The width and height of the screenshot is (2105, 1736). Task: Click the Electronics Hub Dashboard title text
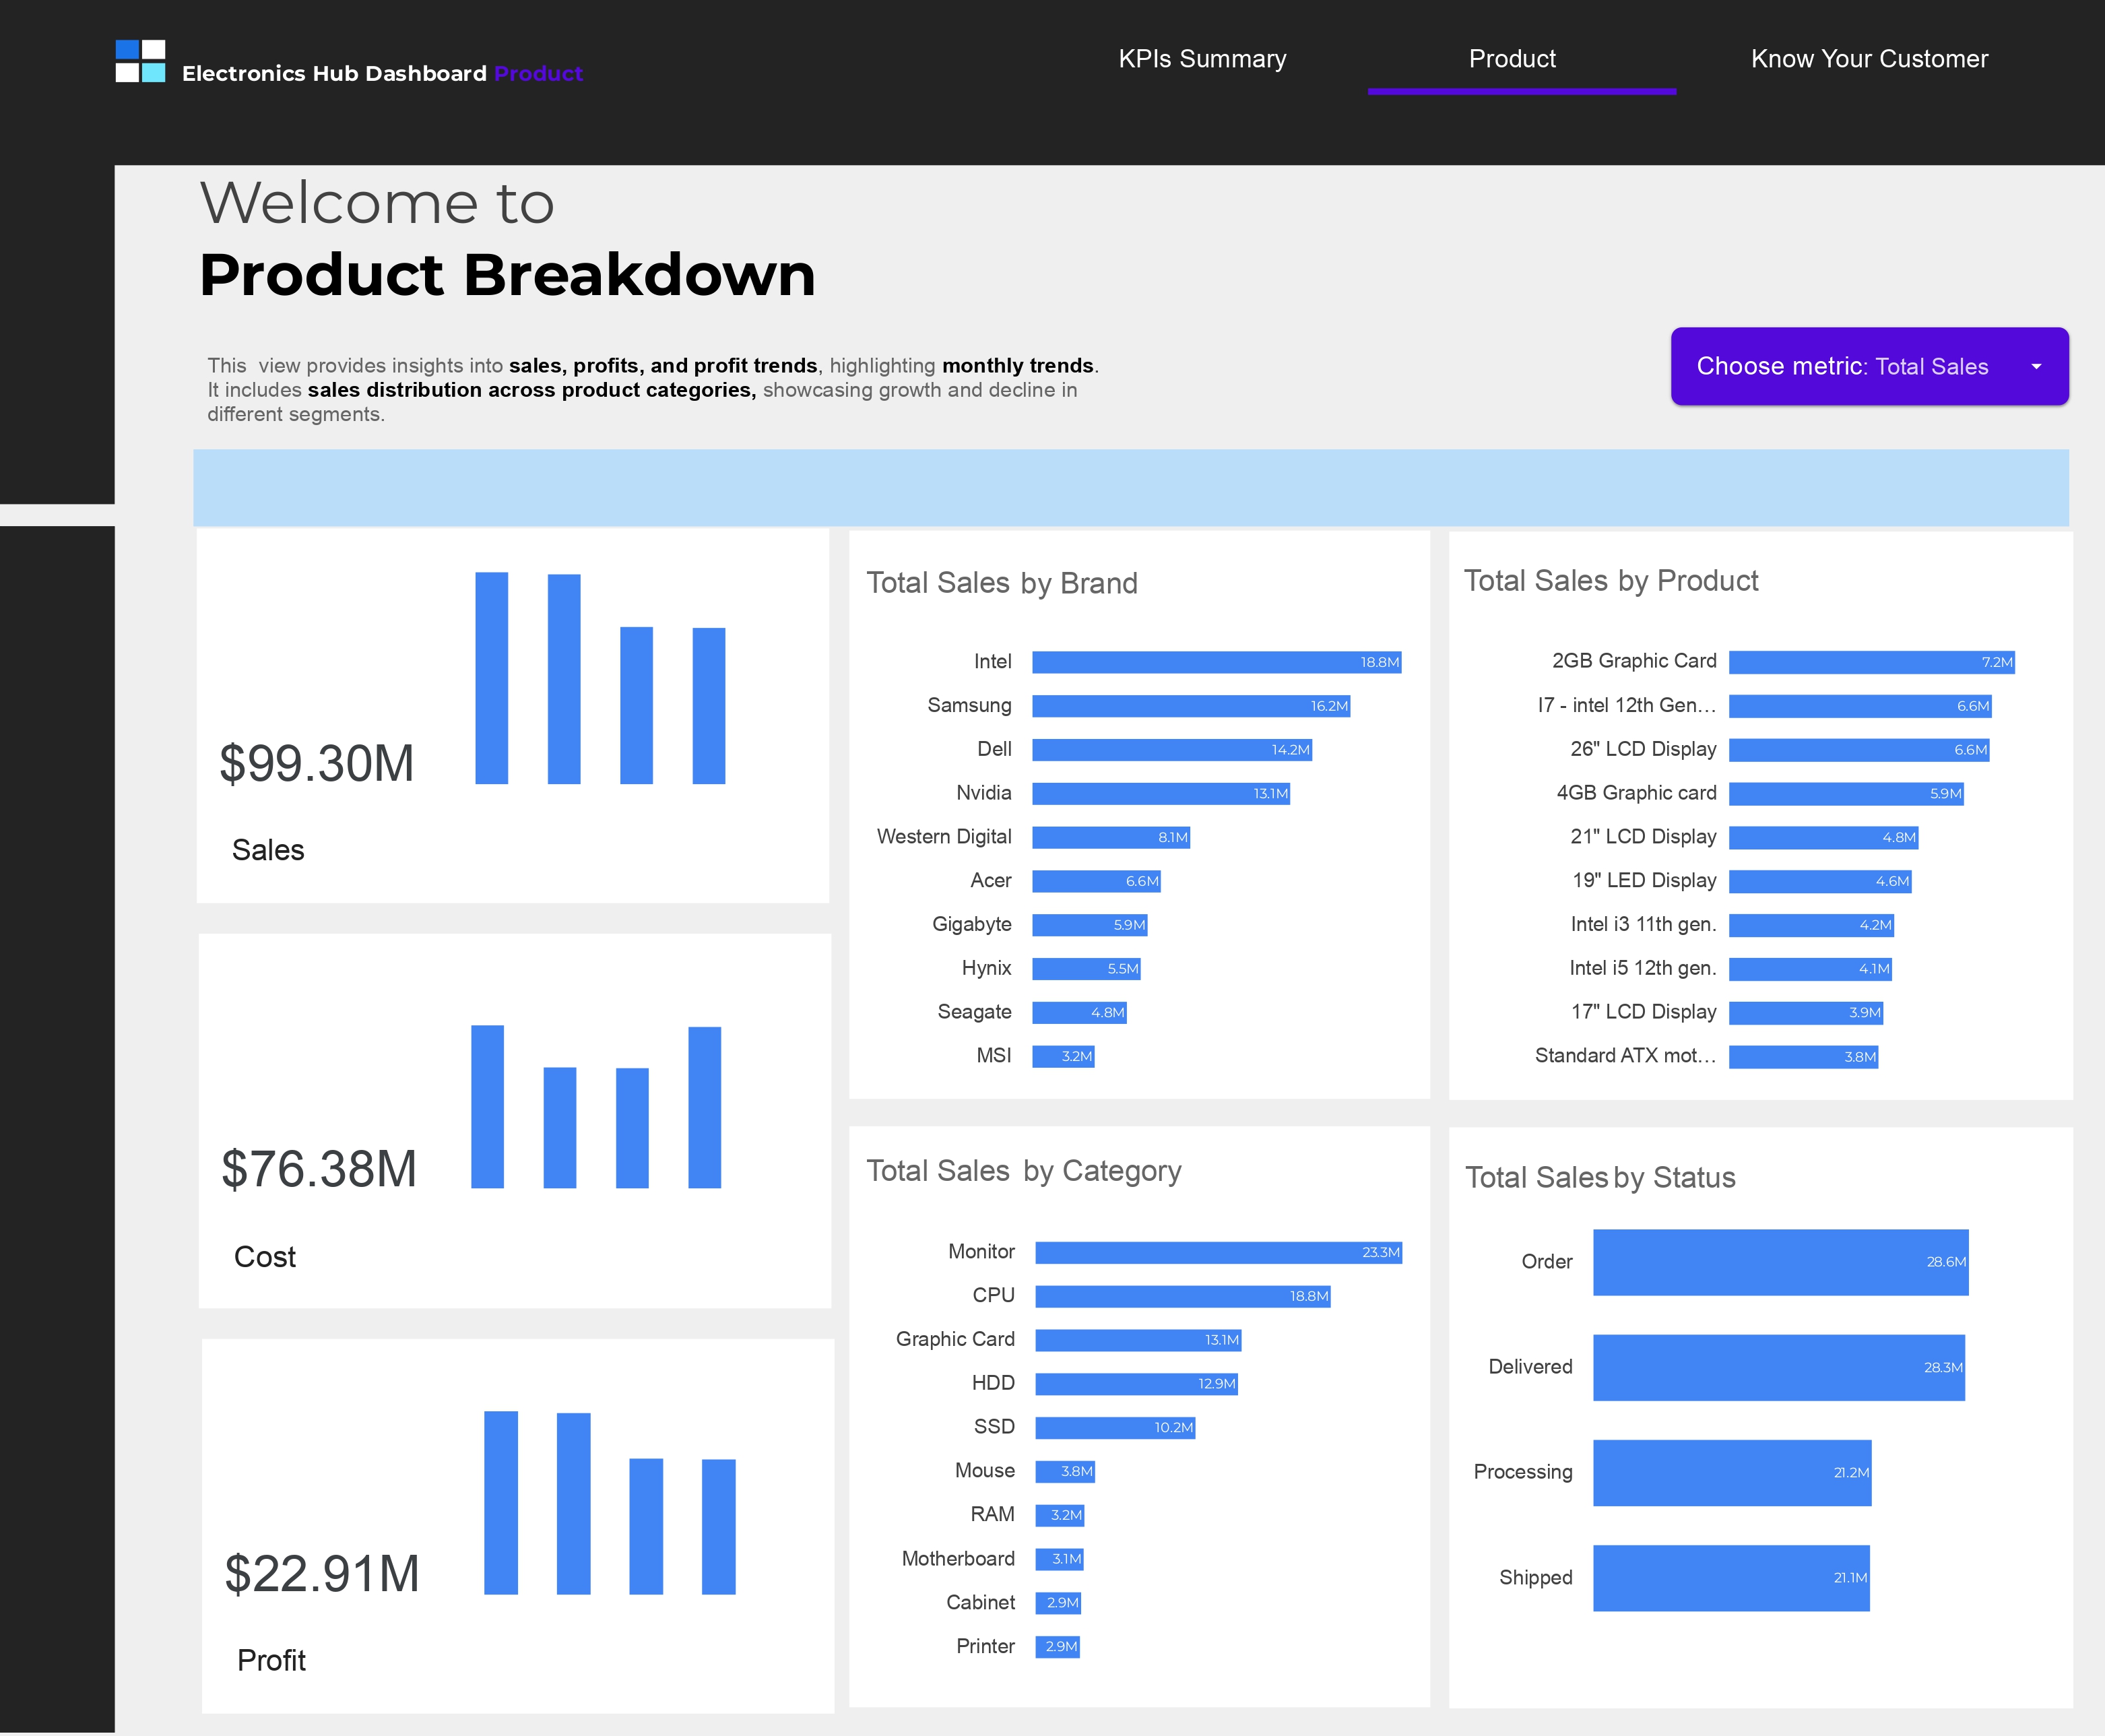coord(334,73)
